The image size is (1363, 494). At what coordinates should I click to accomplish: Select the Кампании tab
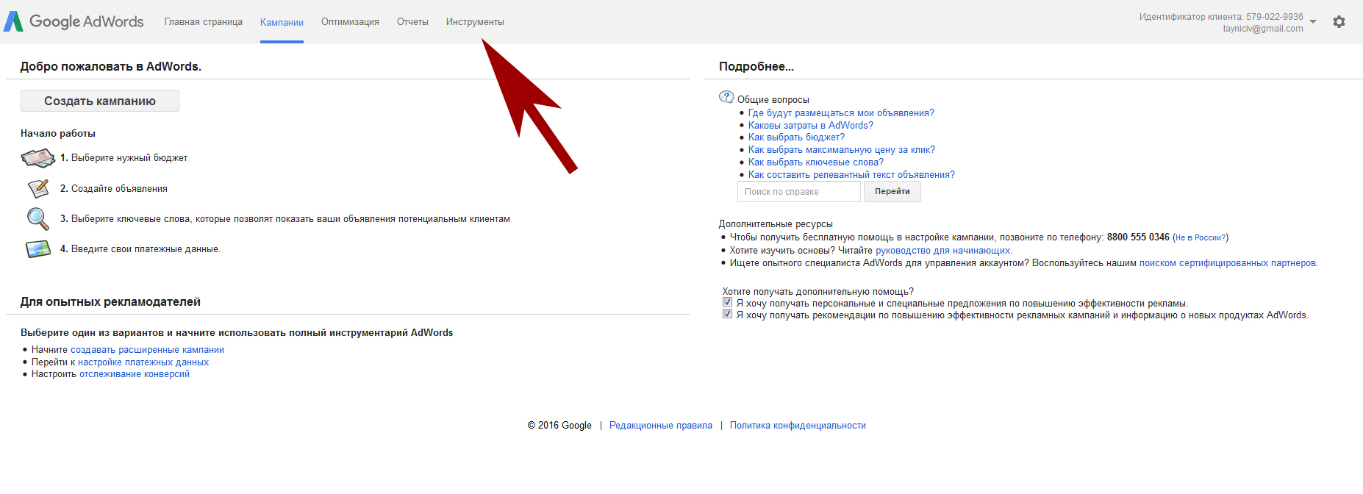282,23
